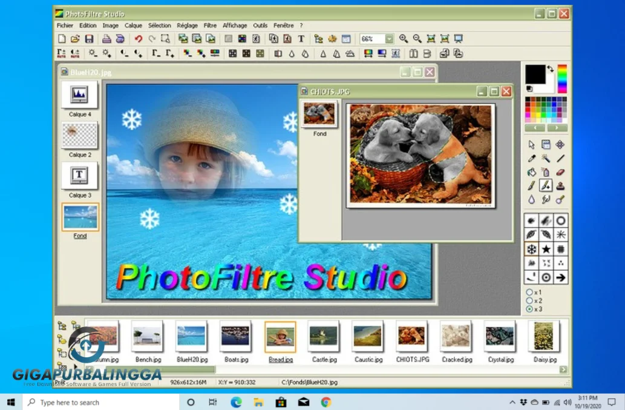The width and height of the screenshot is (625, 410).
Task: Choose the arrow brush shape
Action: point(560,277)
